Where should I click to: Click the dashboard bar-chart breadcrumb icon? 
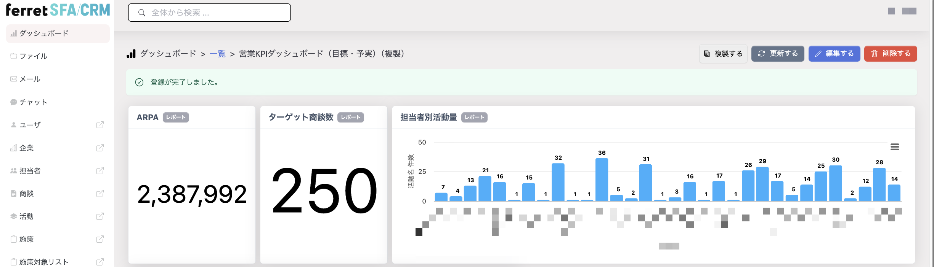[131, 54]
